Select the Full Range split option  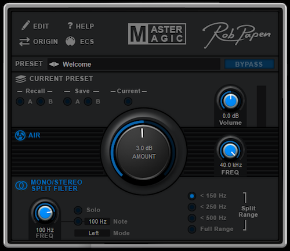coord(192,230)
